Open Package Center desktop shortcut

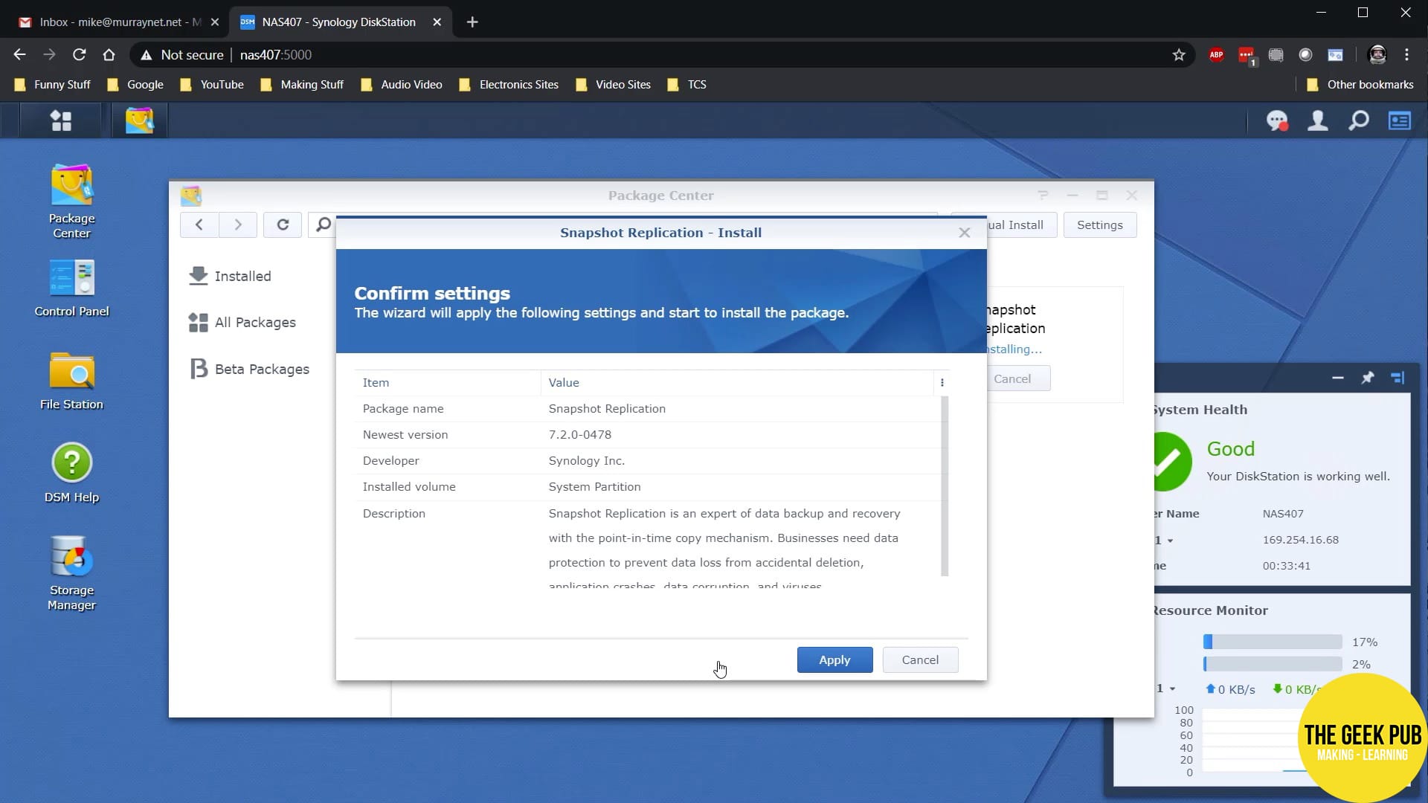click(71, 201)
